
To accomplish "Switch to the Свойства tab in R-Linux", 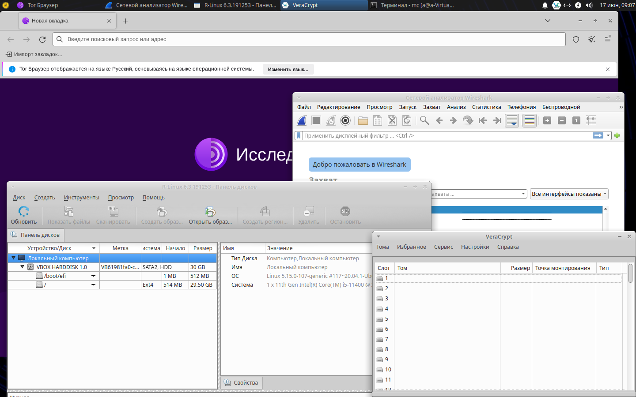I will [241, 382].
